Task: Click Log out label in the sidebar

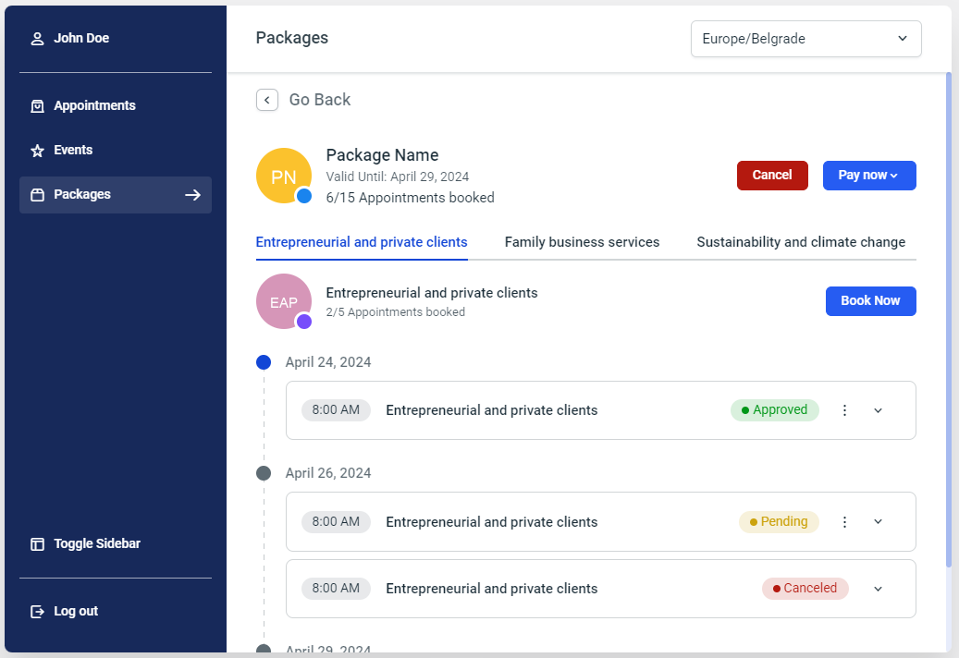Action: click(x=76, y=612)
